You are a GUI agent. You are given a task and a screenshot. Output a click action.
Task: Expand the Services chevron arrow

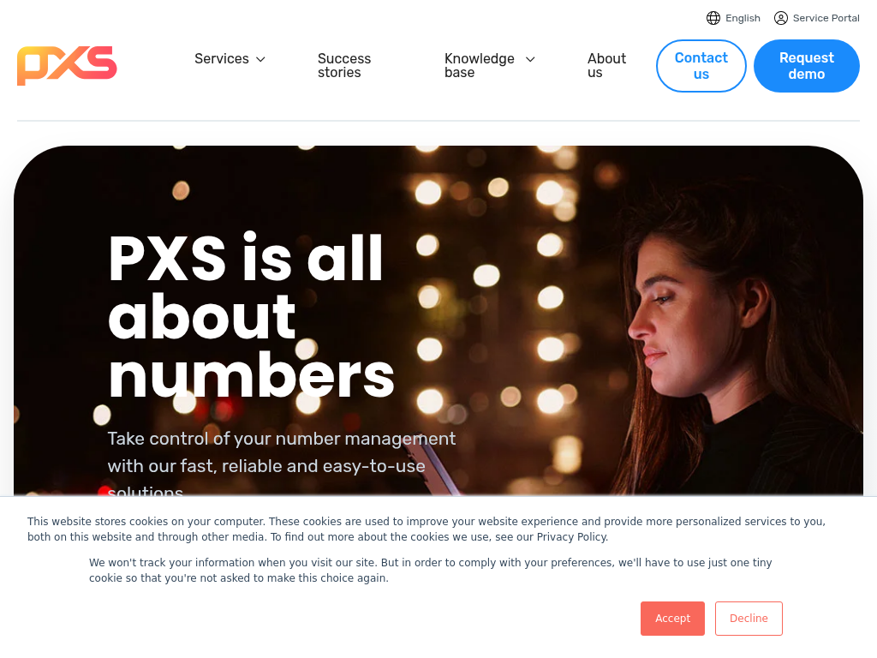260,59
